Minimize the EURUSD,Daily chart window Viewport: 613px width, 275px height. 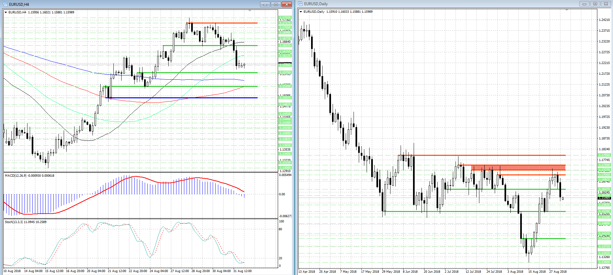(584, 4)
